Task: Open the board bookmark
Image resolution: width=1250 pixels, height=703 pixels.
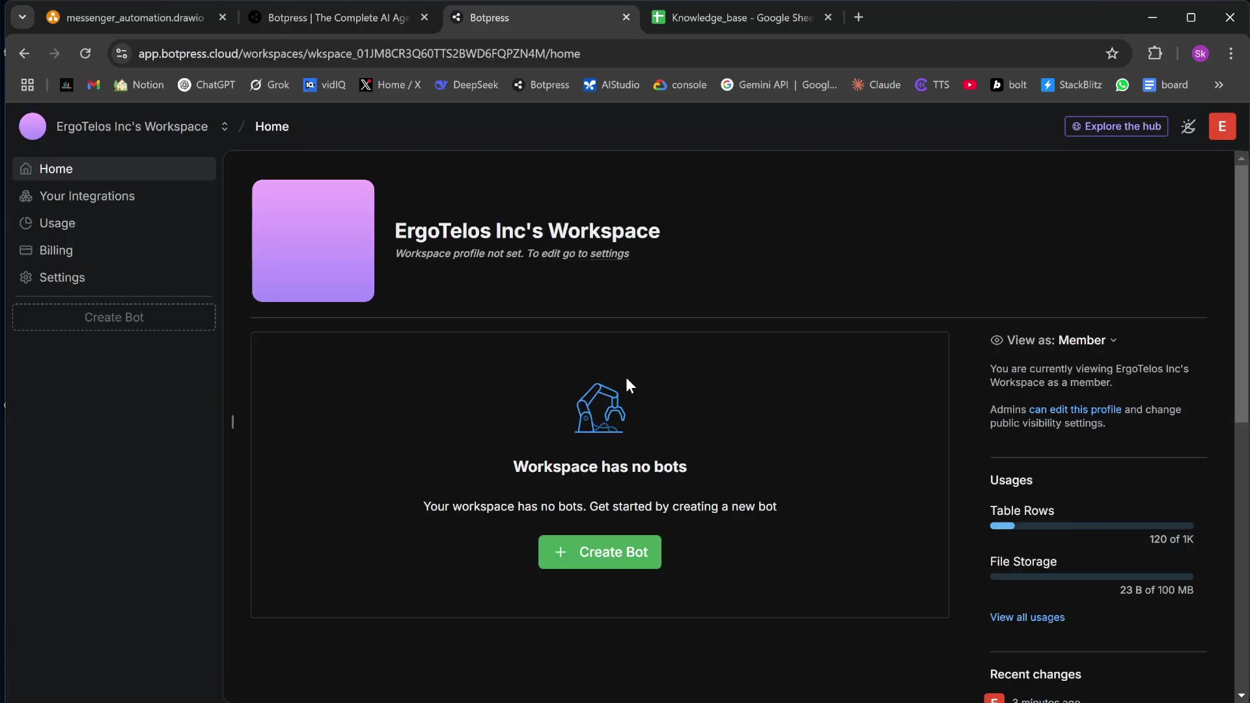Action: (x=1165, y=85)
